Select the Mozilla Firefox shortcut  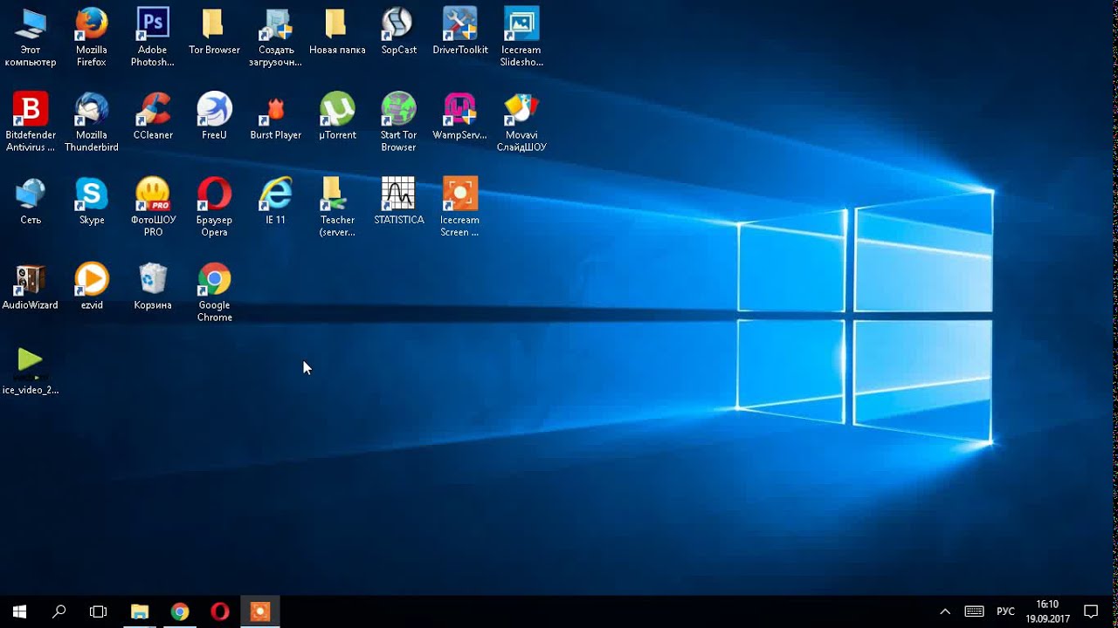click(x=92, y=38)
